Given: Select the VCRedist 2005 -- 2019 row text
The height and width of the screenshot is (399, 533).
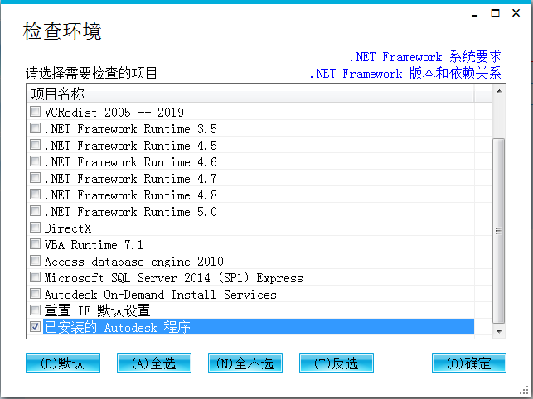Looking at the screenshot, I should click(x=114, y=113).
